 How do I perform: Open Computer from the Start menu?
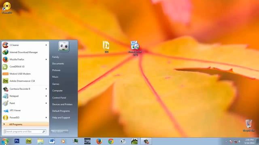[x=57, y=91]
